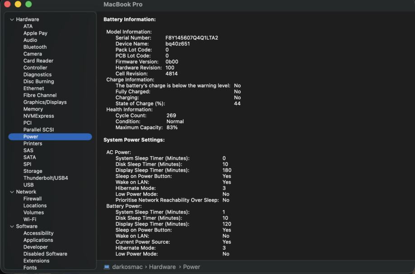The width and height of the screenshot is (415, 274).
Task: Click the green full-screen window button
Action: pyautogui.click(x=28, y=4)
